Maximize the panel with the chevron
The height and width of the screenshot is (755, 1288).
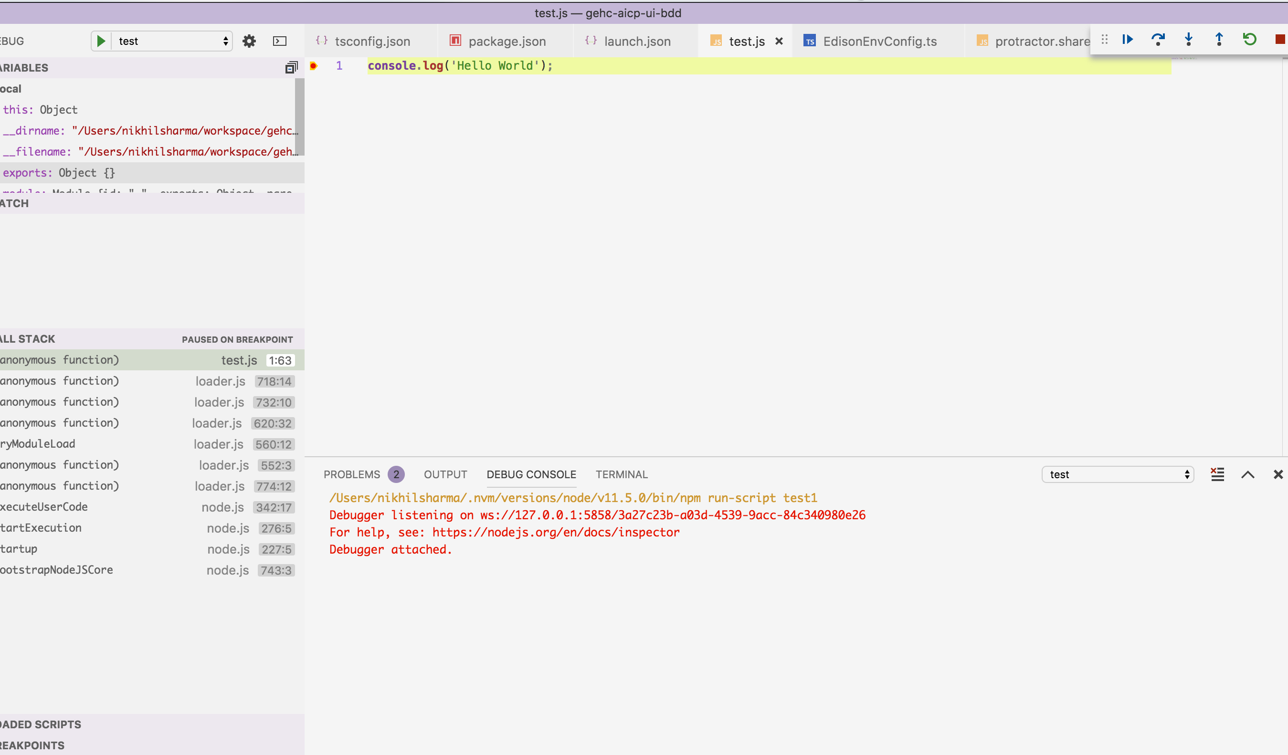pos(1248,474)
